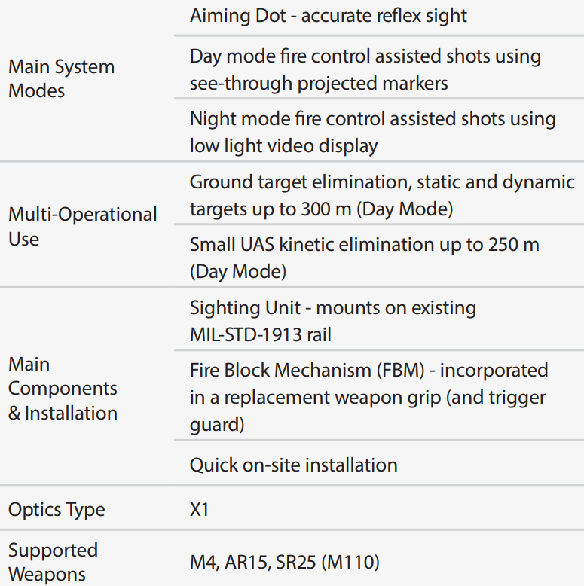
Task: Click the 'Optics Type' row label
Action: pyautogui.click(x=57, y=510)
